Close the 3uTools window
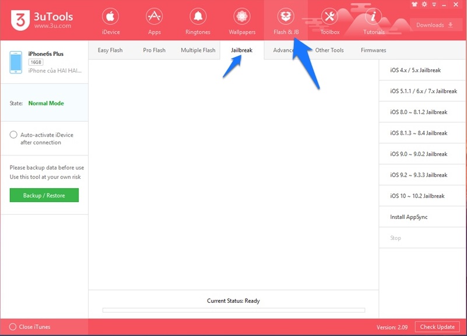The image size is (467, 336). coord(456,5)
